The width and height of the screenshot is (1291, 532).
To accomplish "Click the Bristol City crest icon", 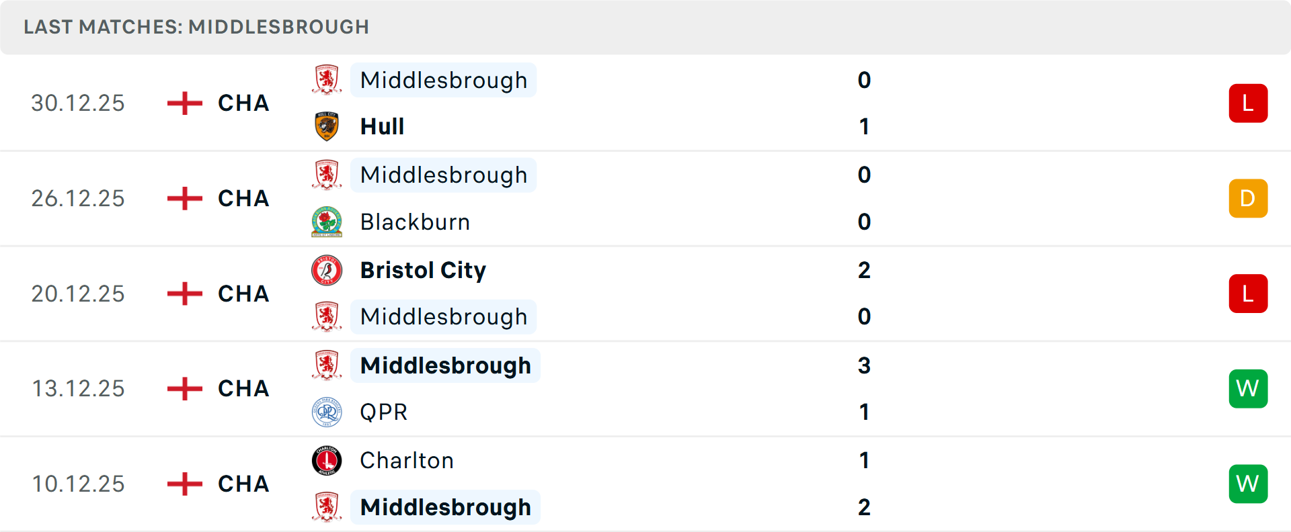I will [327, 270].
